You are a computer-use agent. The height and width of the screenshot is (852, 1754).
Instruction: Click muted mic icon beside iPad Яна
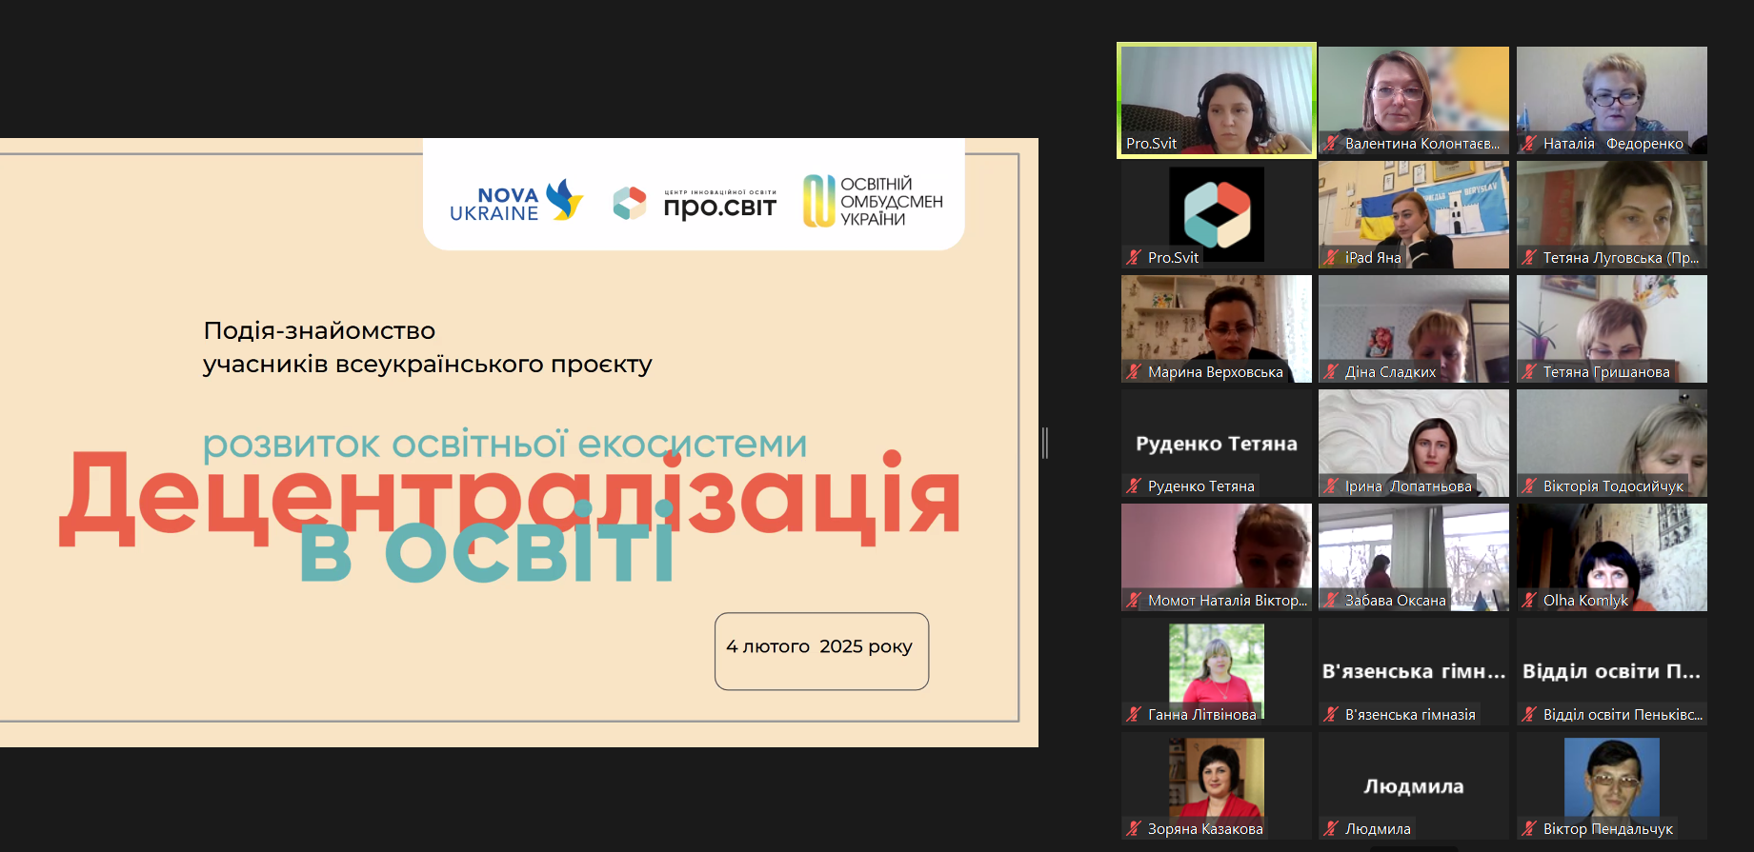pyautogui.click(x=1331, y=258)
